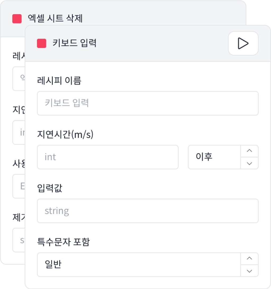Focus the 레시피 이름 field showing 키보드 입력
Viewport: 271px width, 289px height.
pyautogui.click(x=148, y=103)
